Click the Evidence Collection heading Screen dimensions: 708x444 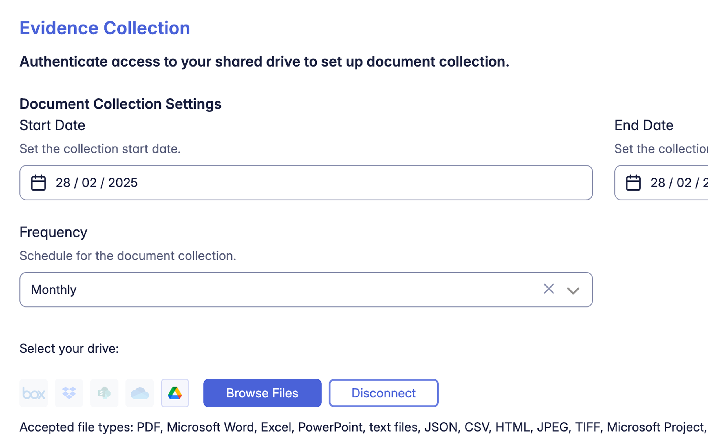click(x=105, y=28)
